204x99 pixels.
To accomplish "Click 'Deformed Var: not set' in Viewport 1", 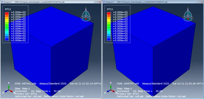I will point(28,96).
